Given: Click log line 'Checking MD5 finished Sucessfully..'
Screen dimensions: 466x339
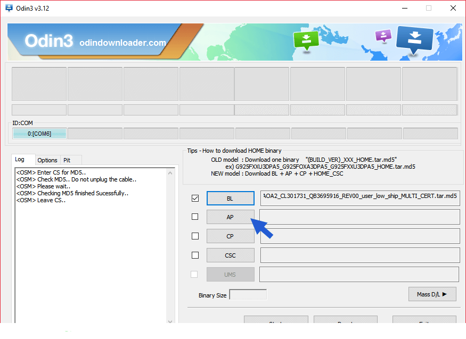Looking at the screenshot, I should click(x=72, y=193).
